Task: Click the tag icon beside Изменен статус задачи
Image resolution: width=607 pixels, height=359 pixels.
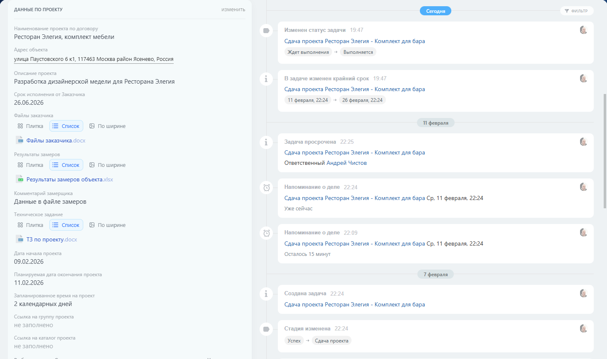Action: (266, 31)
